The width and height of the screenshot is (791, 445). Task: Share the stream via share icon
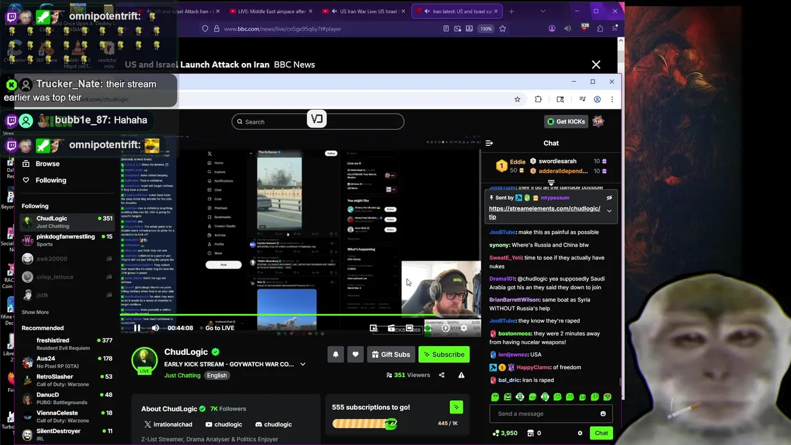click(x=441, y=375)
